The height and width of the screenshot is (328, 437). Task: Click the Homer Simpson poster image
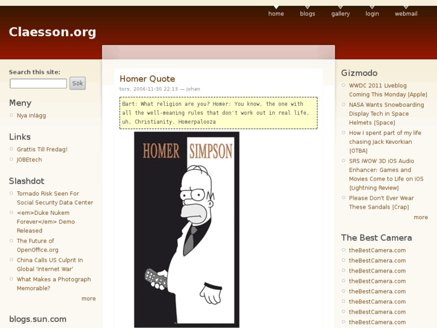[x=186, y=229]
